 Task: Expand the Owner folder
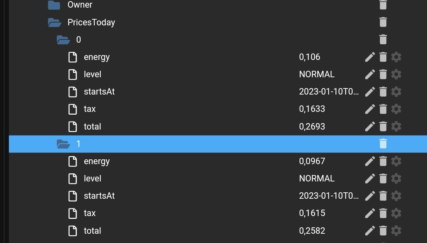(54, 5)
